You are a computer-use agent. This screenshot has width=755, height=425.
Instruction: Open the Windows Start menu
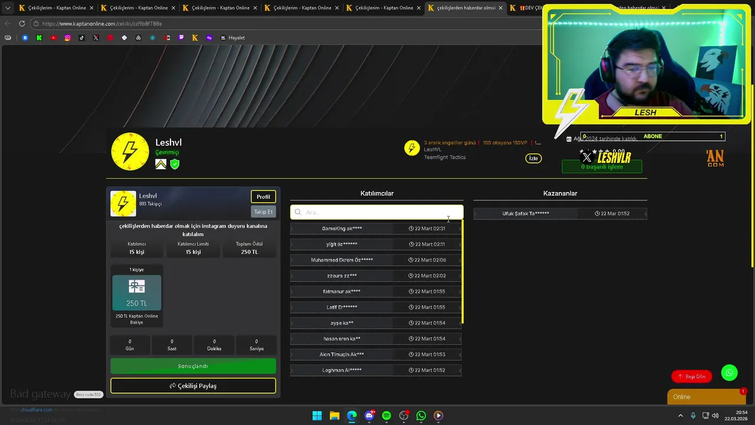tap(317, 416)
